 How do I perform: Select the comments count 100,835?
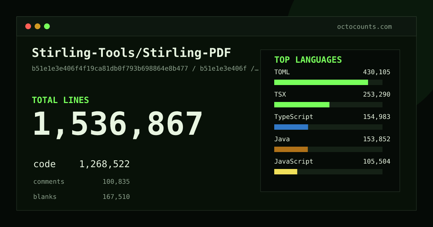pos(116,182)
